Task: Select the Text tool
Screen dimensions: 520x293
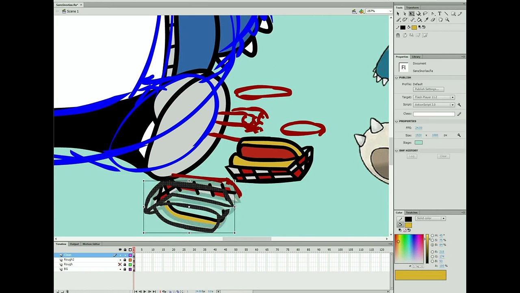Action: click(x=440, y=13)
